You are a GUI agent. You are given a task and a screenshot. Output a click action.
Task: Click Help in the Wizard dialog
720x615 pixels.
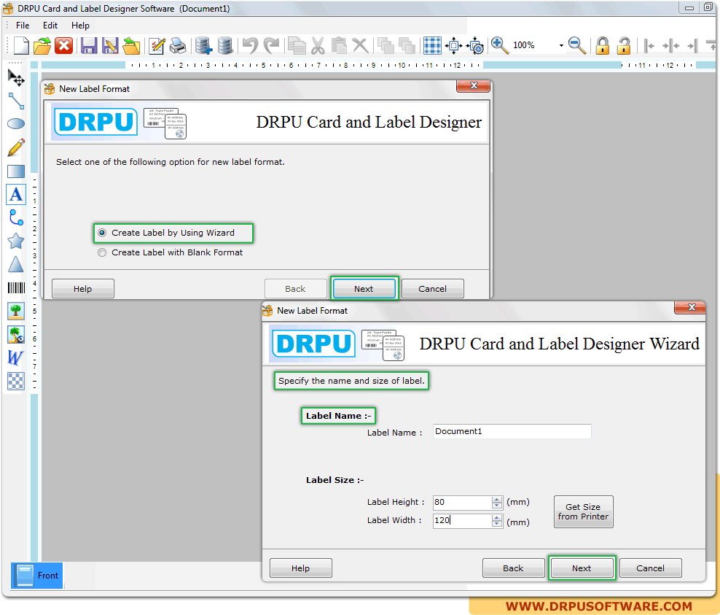pyautogui.click(x=300, y=568)
